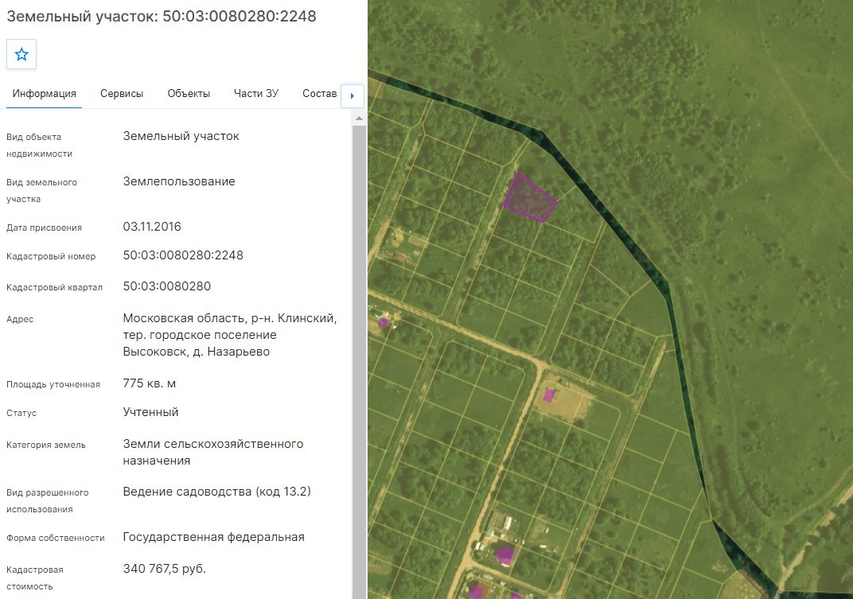Screen dimensions: 853x599
Task: Show more tabs with the right arrow
Action: coord(352,95)
